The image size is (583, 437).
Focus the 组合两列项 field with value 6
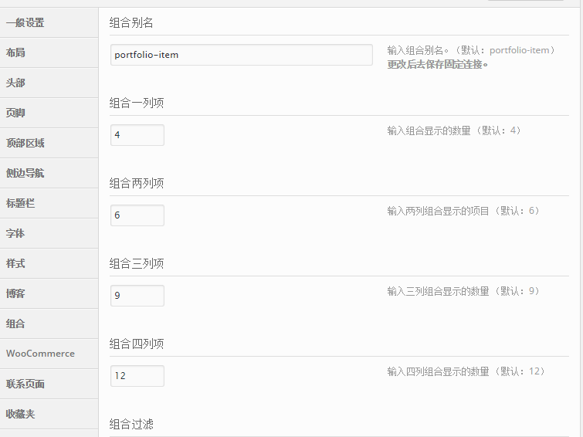coord(137,215)
